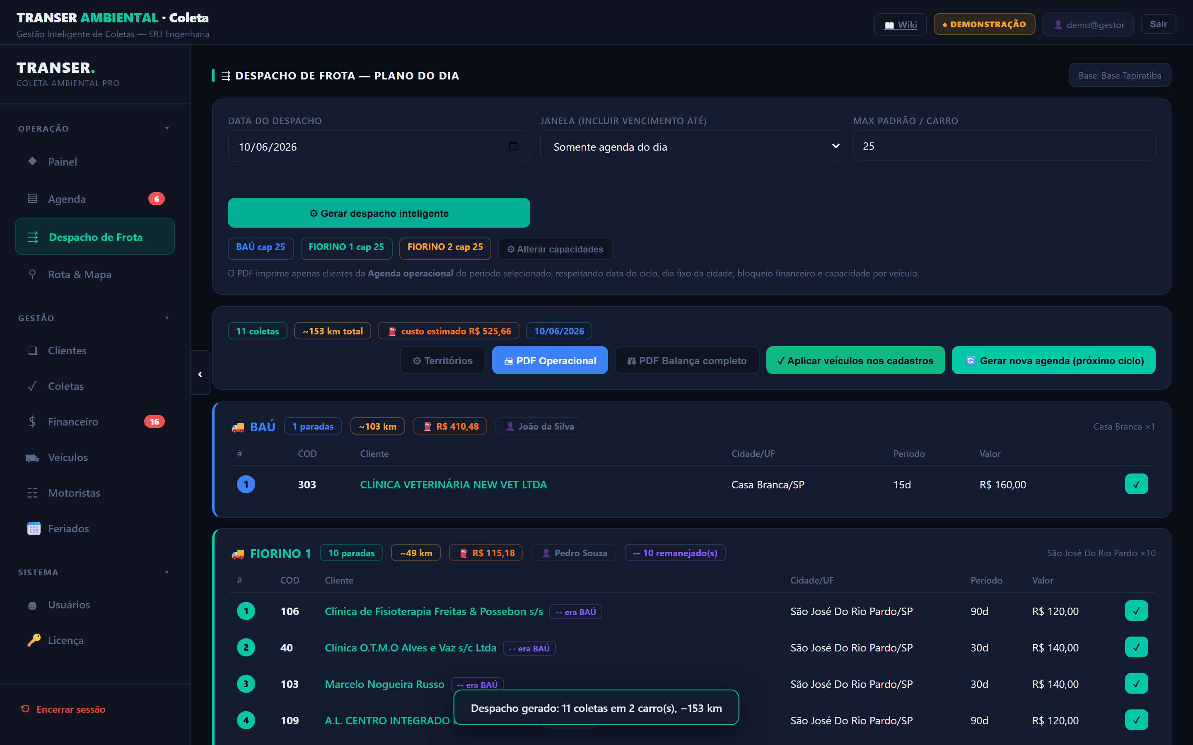Screen dimensions: 1193x745
Task: Toggle check for client 106 Freitas & Possebon
Action: pyautogui.click(x=1136, y=611)
